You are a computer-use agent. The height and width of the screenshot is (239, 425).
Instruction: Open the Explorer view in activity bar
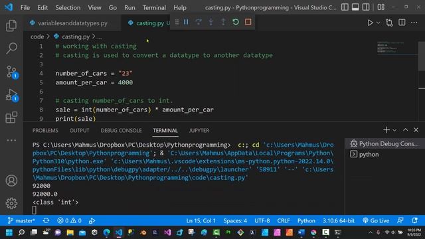tap(11, 25)
